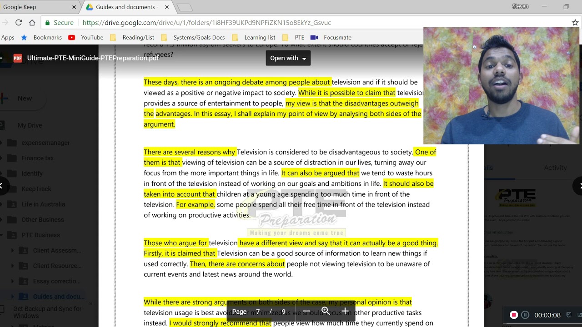
Task: Zoom out of the PDF page
Action: [306, 312]
